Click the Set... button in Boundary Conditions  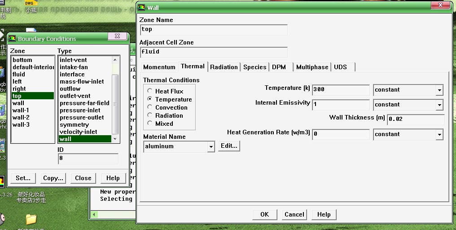23,178
